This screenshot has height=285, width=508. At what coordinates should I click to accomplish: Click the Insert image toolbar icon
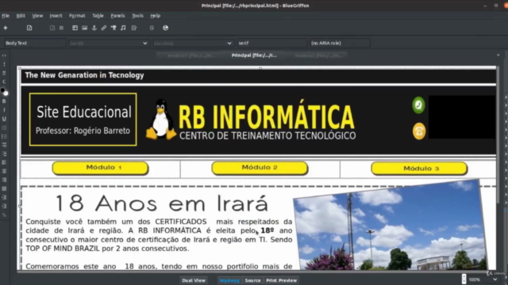click(x=85, y=28)
